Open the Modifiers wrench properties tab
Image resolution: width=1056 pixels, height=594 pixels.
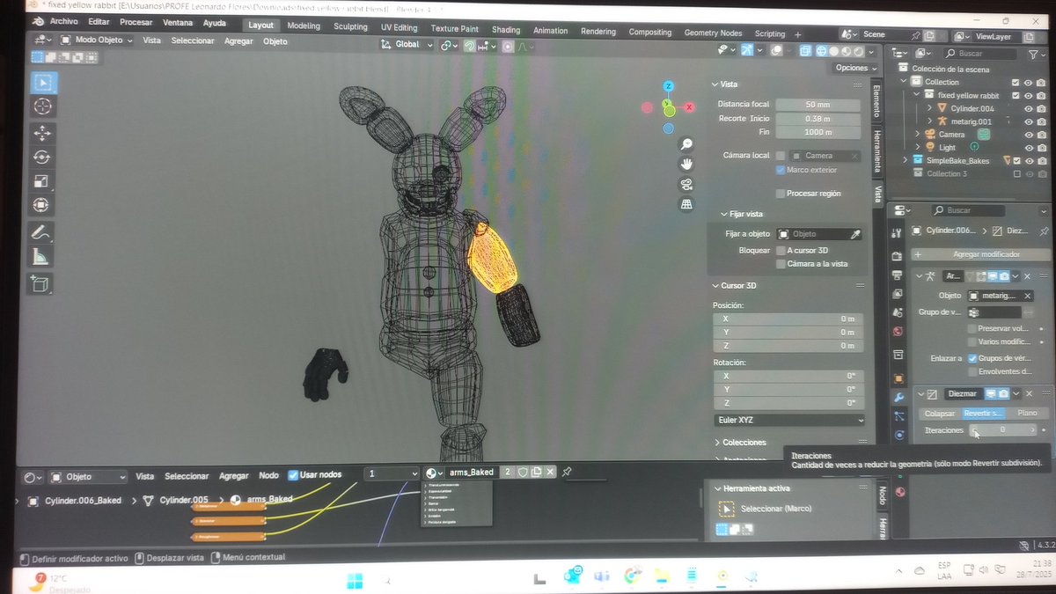tap(898, 397)
